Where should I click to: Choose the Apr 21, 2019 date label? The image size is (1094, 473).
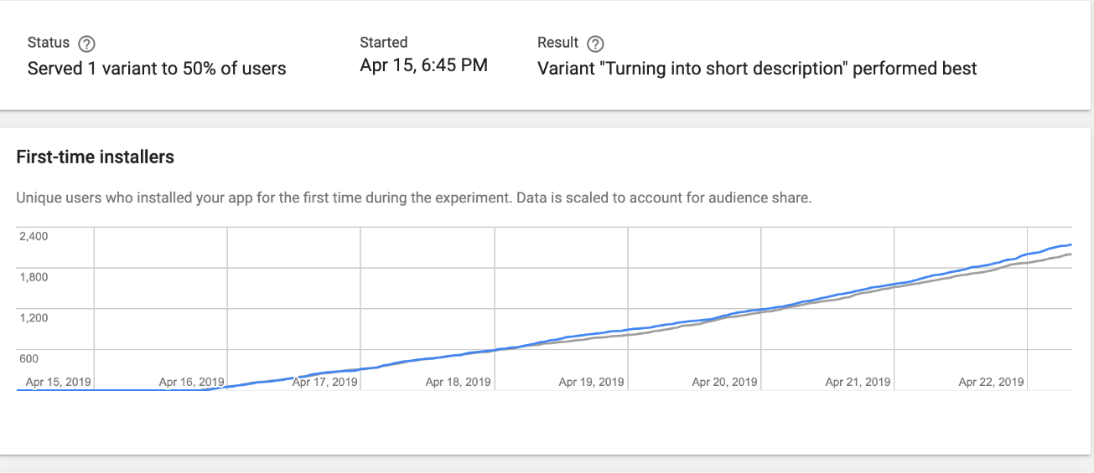[858, 382]
